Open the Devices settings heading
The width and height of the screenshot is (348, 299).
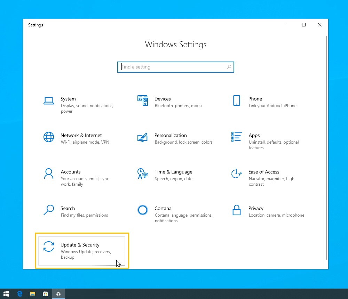point(163,99)
